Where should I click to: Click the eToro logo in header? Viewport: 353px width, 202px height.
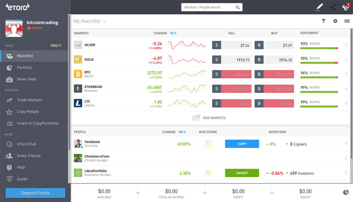[x=18, y=7]
